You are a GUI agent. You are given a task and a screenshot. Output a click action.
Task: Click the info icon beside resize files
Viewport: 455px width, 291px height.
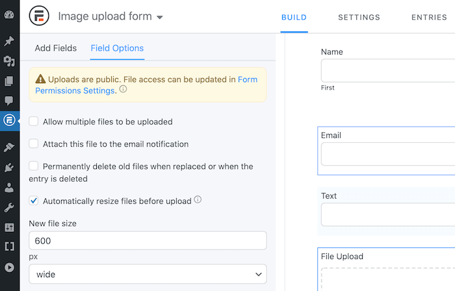pos(198,199)
